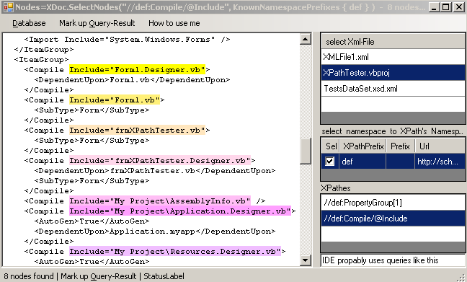The height and width of the screenshot is (282, 467).
Task: Click the Sel column header
Action: 331,146
